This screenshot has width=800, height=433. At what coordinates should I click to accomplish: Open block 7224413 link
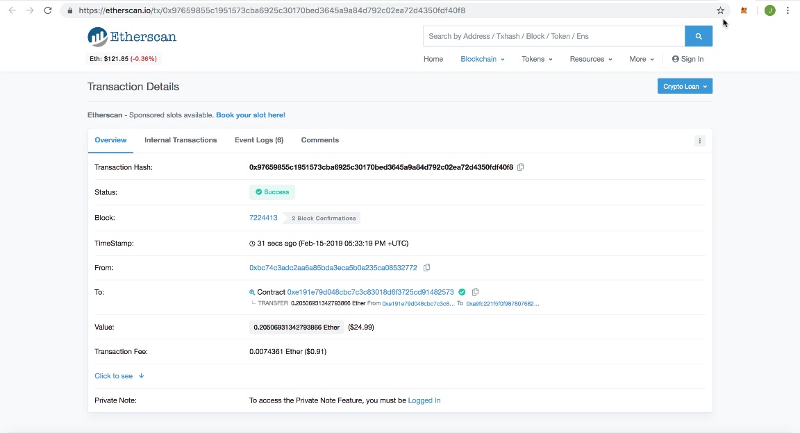click(263, 218)
